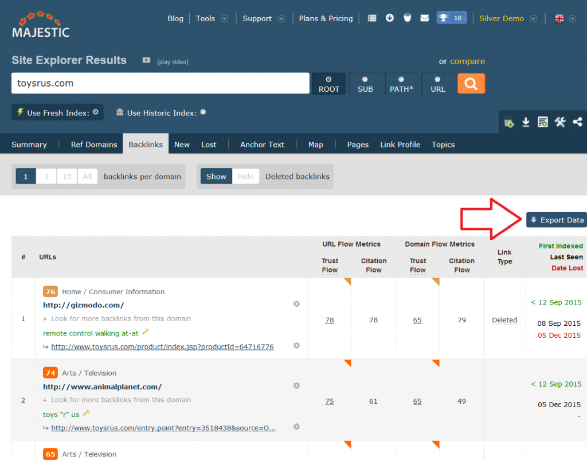Open the Pages tab
The height and width of the screenshot is (460, 587).
point(358,145)
